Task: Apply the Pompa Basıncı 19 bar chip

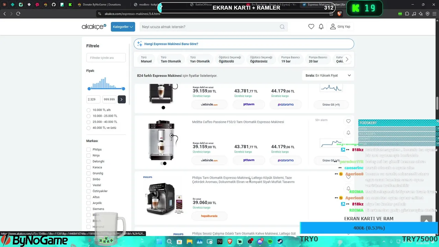Action: pyautogui.click(x=290, y=59)
